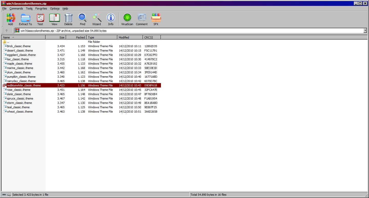Viewport: 369px width, 198px height.
Task: Sort by Size column header
Action: [x=56, y=37]
